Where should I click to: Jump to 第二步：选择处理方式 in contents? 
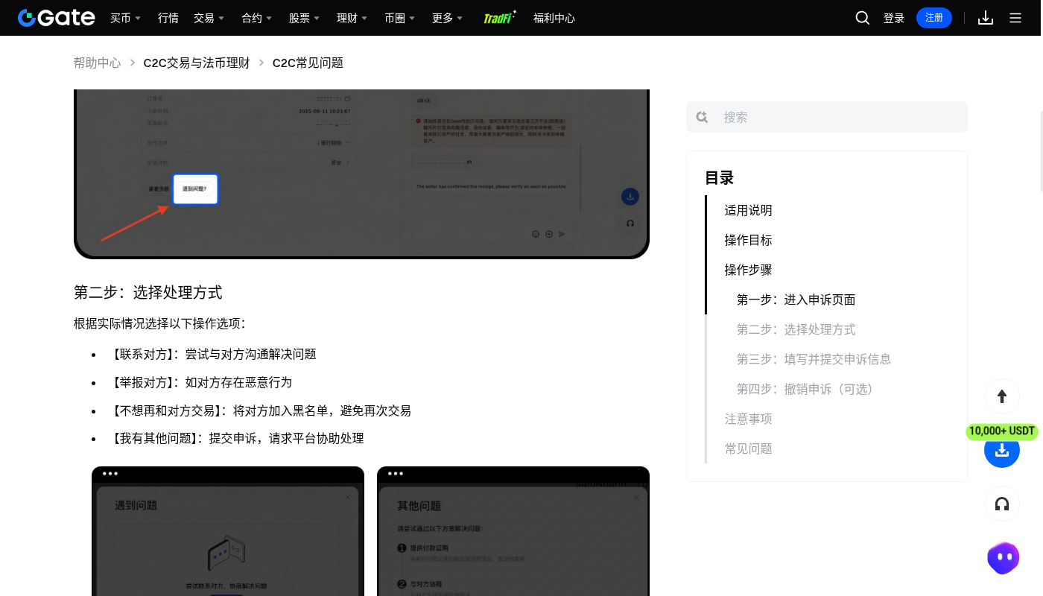[796, 329]
